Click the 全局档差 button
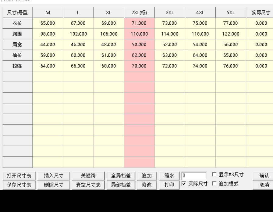This screenshot has width=273, height=212. coord(121,175)
